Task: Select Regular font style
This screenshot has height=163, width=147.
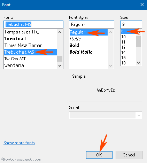Action: click(88, 32)
